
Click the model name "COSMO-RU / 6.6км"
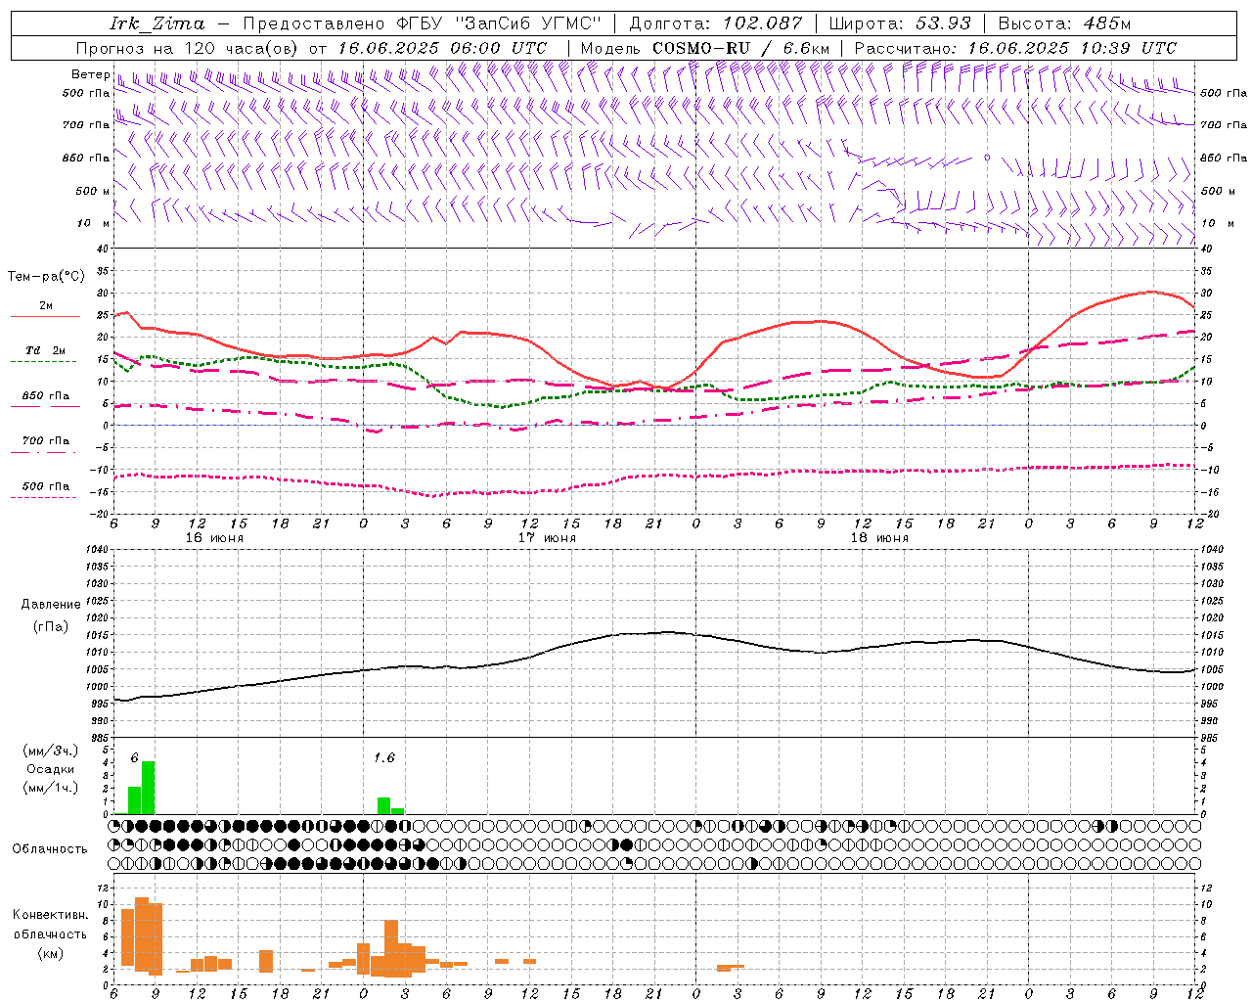[x=740, y=48]
